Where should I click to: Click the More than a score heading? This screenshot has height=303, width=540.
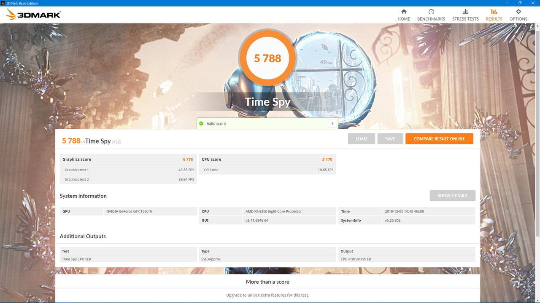tap(267, 282)
